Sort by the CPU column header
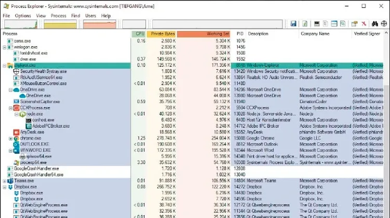The height and width of the screenshot is (218, 390). (139, 34)
